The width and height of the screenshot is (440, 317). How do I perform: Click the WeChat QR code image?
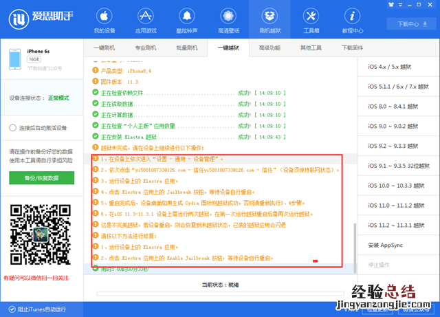41,234
